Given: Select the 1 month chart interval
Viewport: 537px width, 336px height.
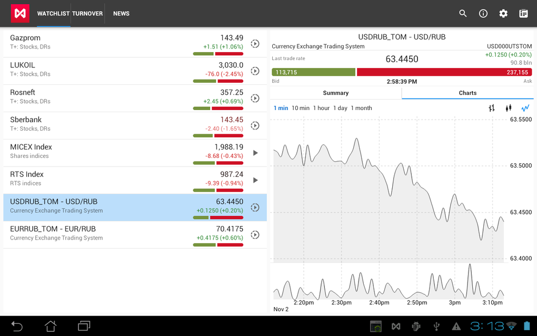Looking at the screenshot, I should (361, 108).
